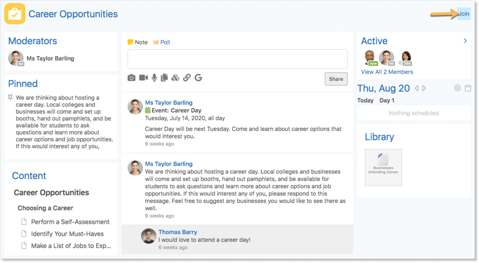Screen dimensions: 479x263
Task: Open calendar settings gear icon
Action: click(x=457, y=88)
